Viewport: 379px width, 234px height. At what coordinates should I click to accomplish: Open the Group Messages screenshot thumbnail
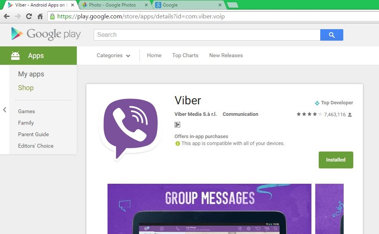(209, 209)
